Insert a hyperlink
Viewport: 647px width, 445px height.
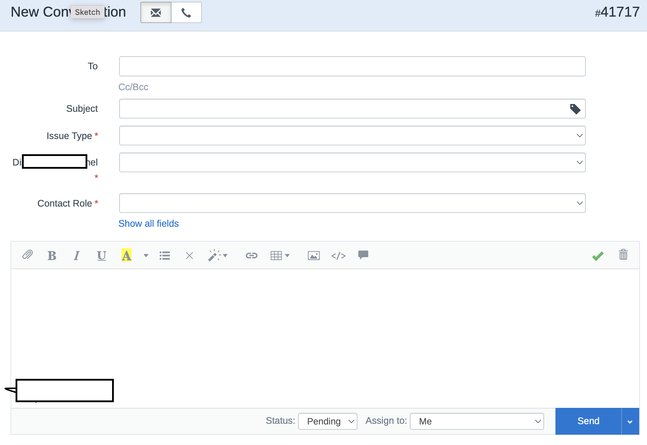coord(251,255)
